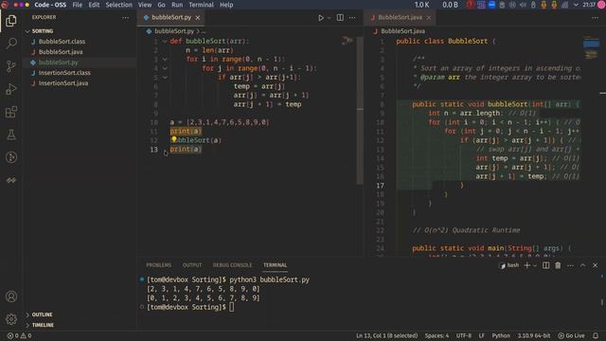Open the Search view in activity bar
The image size is (606, 341).
pos(11,43)
